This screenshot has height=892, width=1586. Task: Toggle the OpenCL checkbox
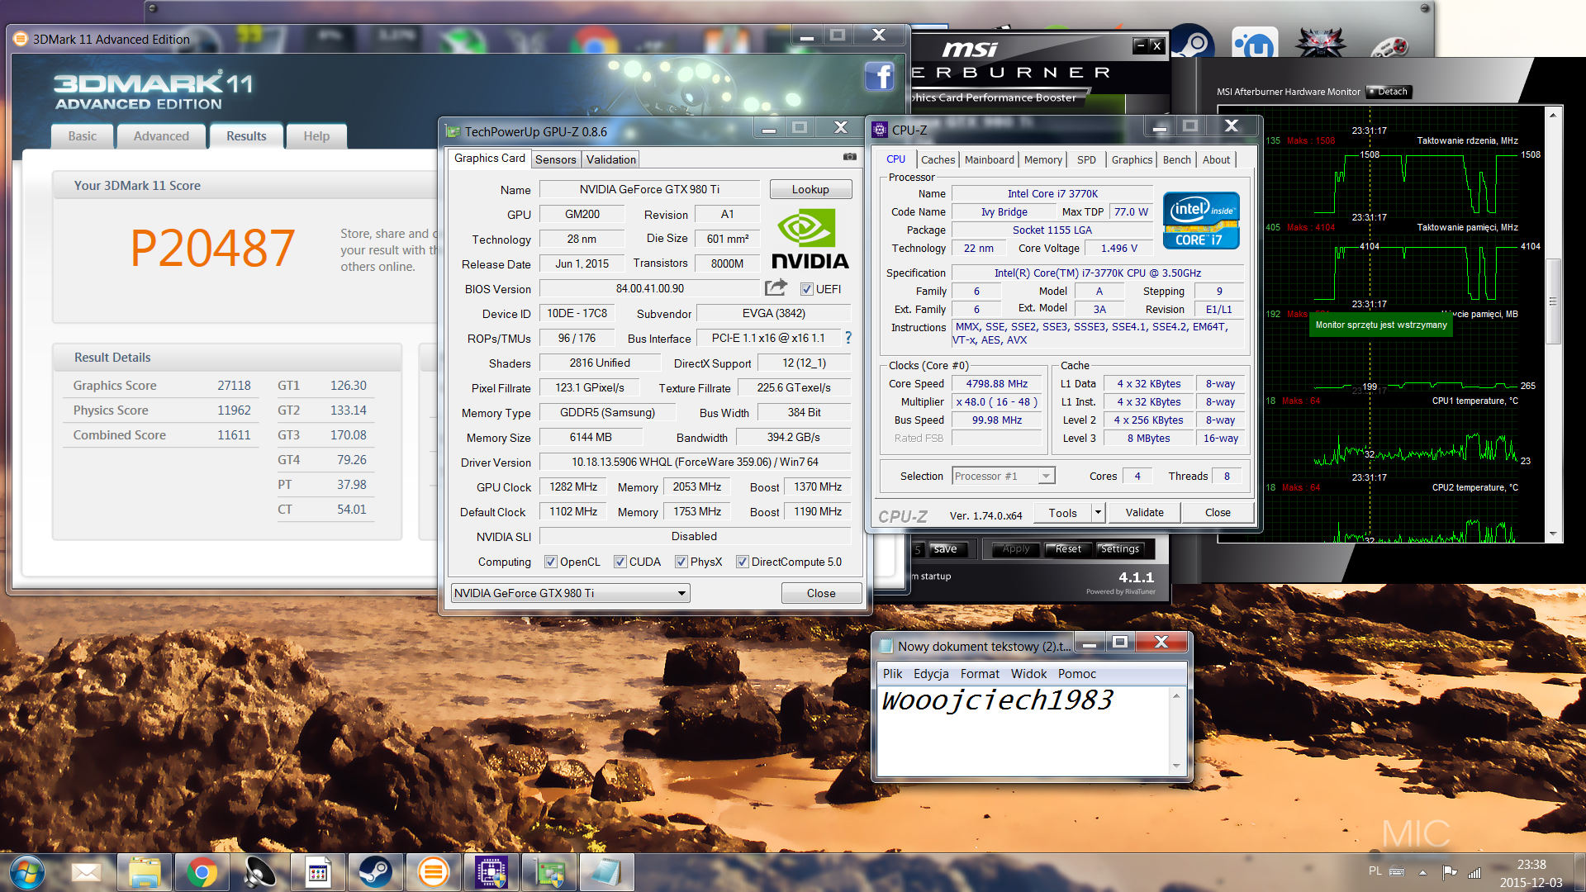coord(550,562)
